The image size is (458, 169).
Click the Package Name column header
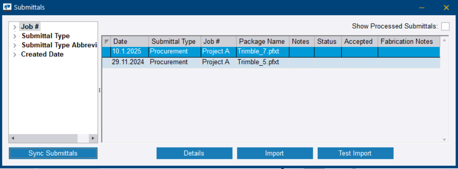click(x=262, y=42)
